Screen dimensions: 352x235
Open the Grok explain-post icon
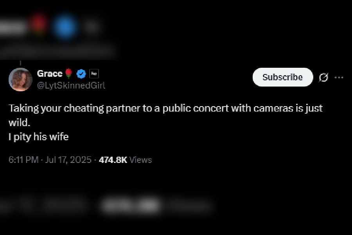(x=323, y=78)
